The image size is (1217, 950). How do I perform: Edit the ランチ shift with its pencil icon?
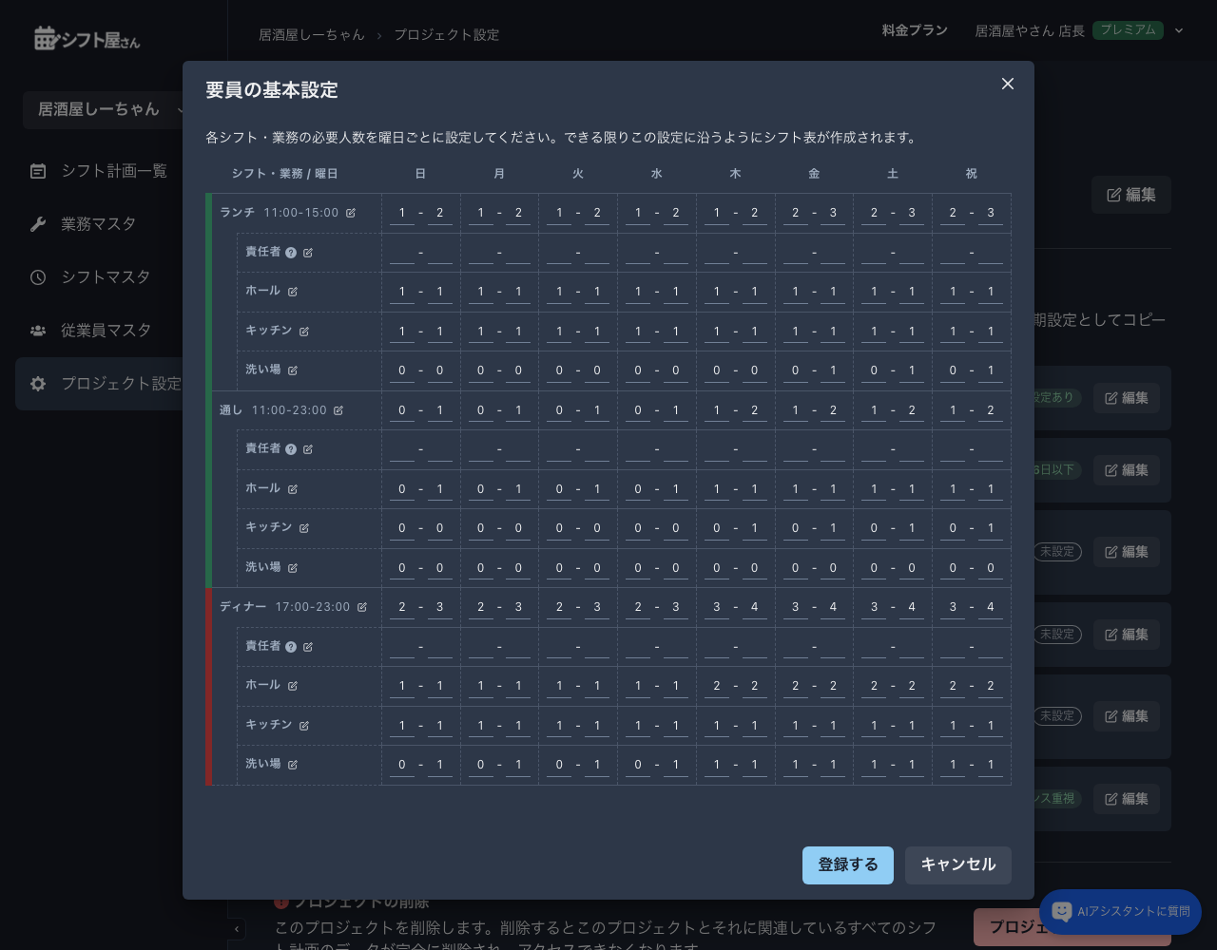tap(351, 213)
